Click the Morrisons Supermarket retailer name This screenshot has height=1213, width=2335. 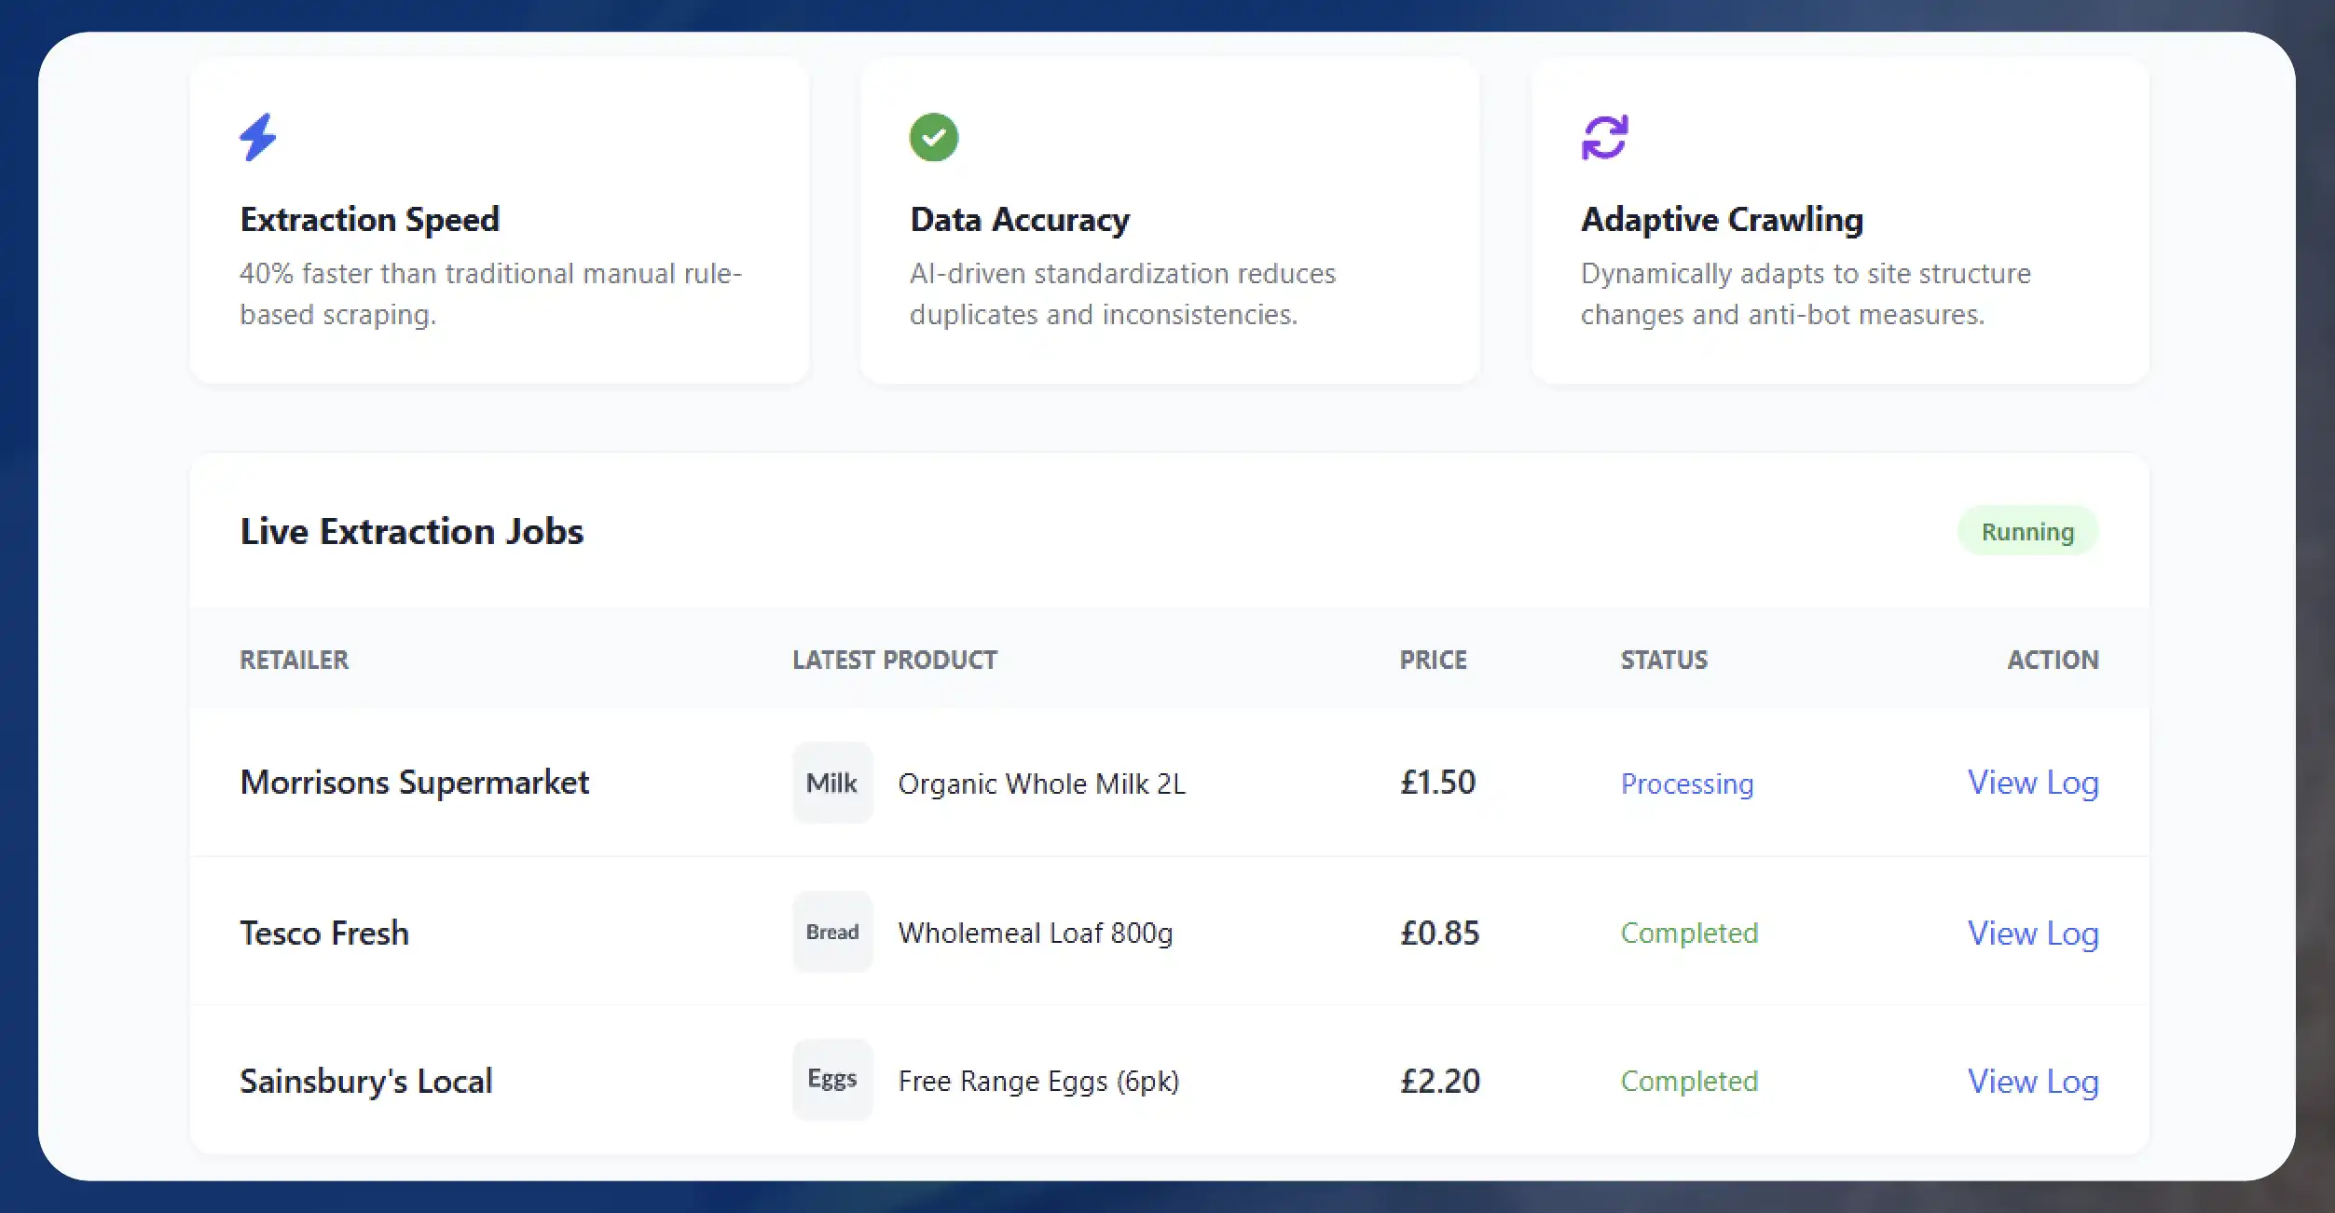tap(415, 783)
